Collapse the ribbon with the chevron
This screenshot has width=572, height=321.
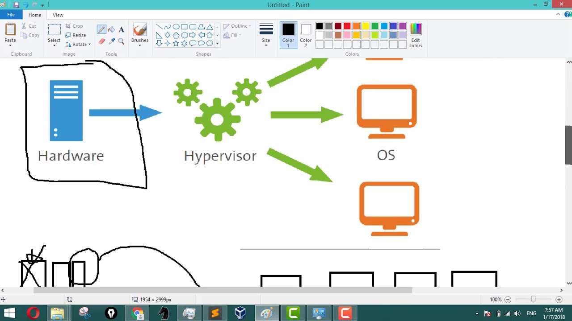558,15
